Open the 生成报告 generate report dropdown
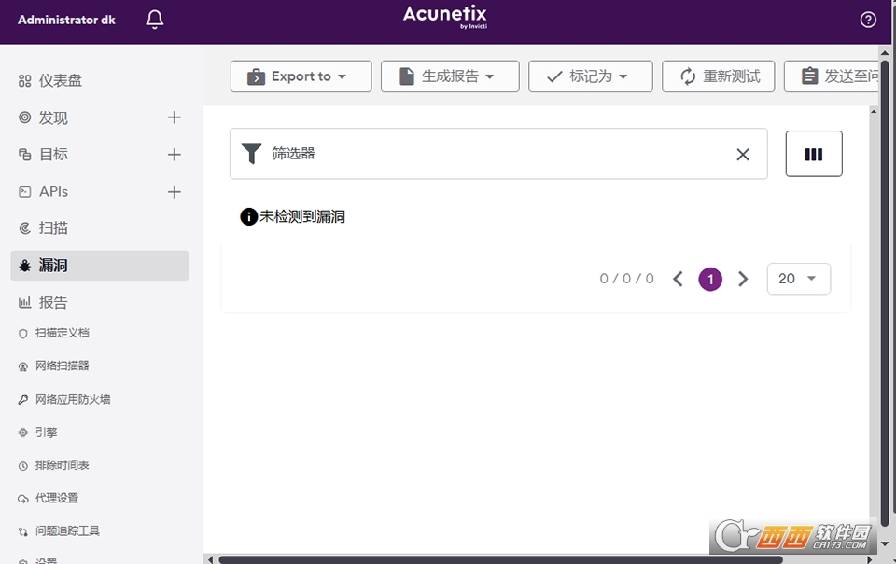This screenshot has height=564, width=896. pos(450,76)
